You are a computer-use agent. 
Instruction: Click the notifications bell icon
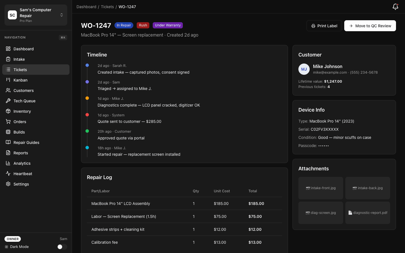(x=395, y=7)
